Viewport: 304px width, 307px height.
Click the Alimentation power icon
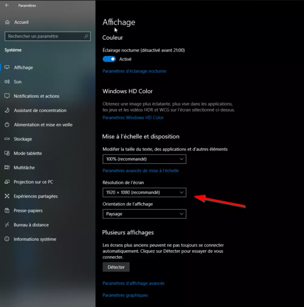click(x=7, y=124)
